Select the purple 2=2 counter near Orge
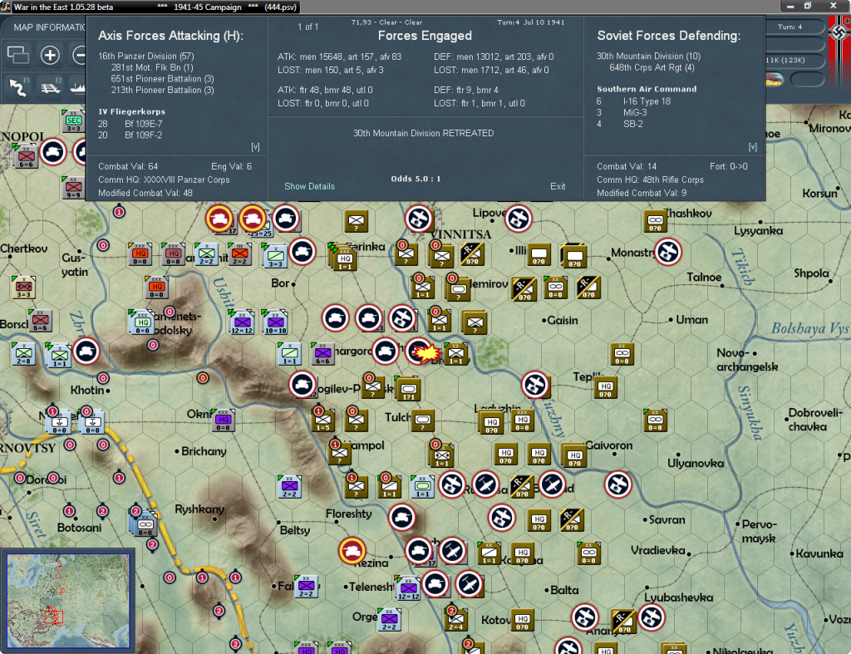Screen dimensions: 851x654 coord(389,619)
